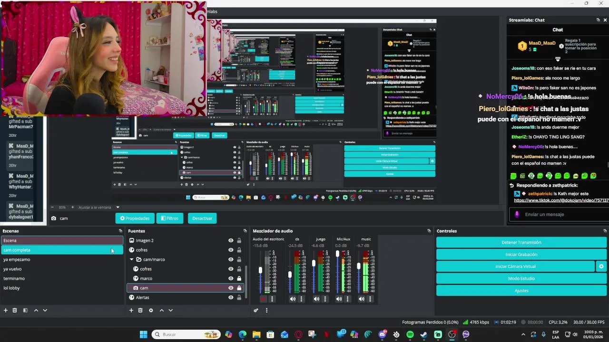Click Propiedades button
The image size is (609, 342).
click(x=135, y=218)
